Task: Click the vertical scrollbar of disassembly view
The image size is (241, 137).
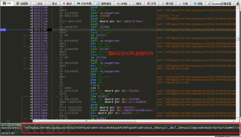Action: pos(238,63)
